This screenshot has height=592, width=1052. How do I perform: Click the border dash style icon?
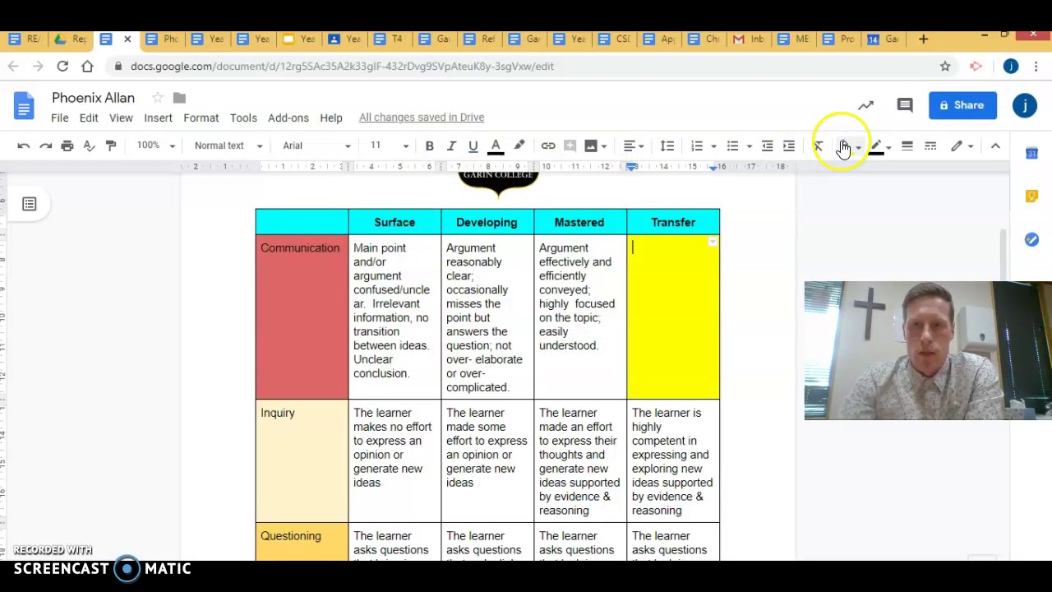(x=930, y=146)
